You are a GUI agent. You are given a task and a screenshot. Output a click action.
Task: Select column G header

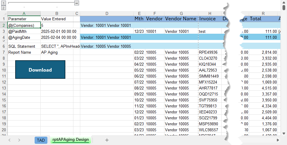coord(181,13)
